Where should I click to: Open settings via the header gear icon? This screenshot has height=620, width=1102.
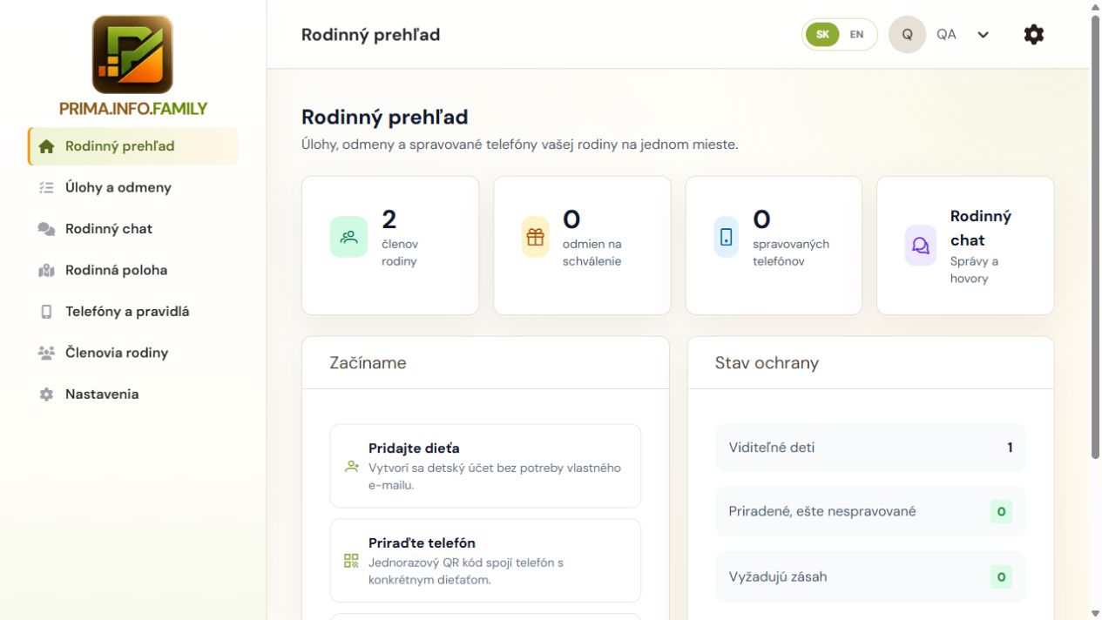coord(1034,35)
